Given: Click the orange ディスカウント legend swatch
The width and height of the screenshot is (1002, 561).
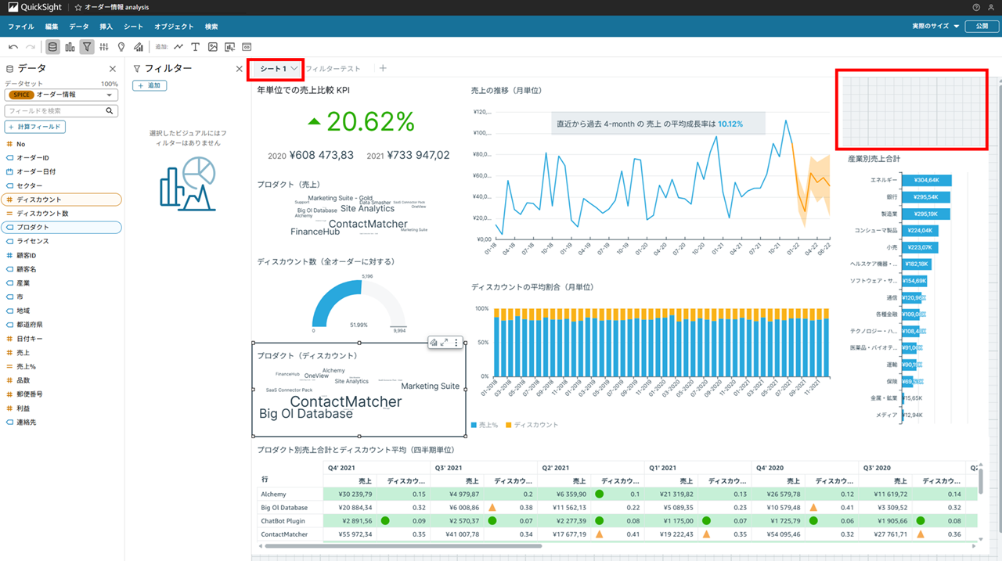Looking at the screenshot, I should pyautogui.click(x=509, y=425).
